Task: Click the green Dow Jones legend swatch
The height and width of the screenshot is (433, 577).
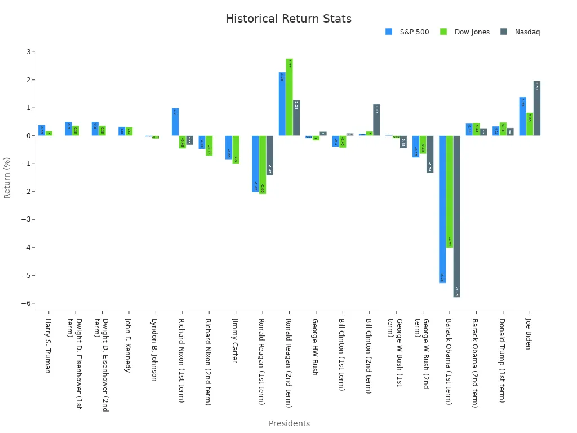Action: click(x=443, y=32)
